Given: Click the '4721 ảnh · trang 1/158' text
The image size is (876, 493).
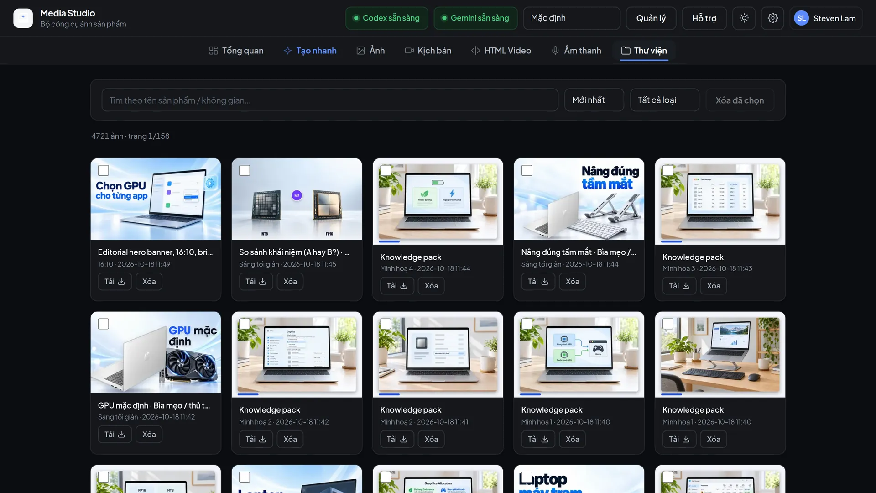Looking at the screenshot, I should point(130,136).
